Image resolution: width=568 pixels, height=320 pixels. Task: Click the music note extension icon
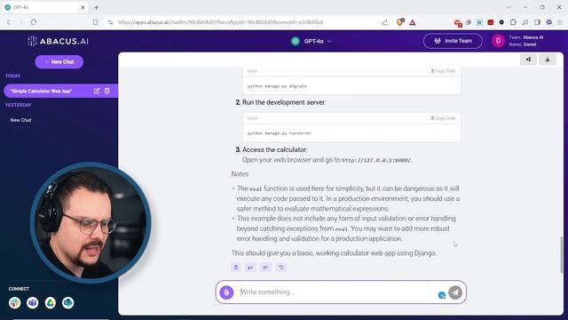[525, 22]
